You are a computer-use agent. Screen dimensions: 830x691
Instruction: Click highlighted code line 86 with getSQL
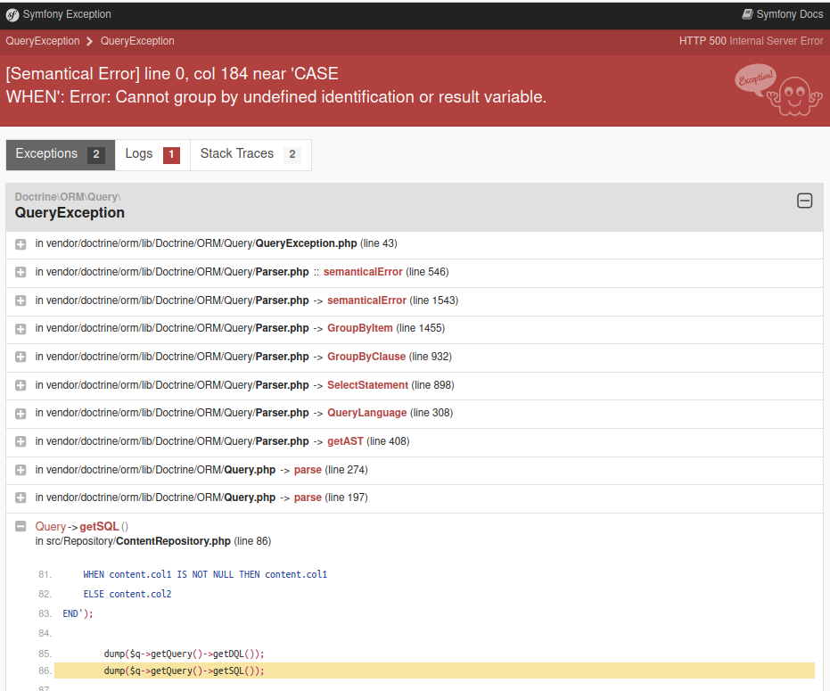434,670
